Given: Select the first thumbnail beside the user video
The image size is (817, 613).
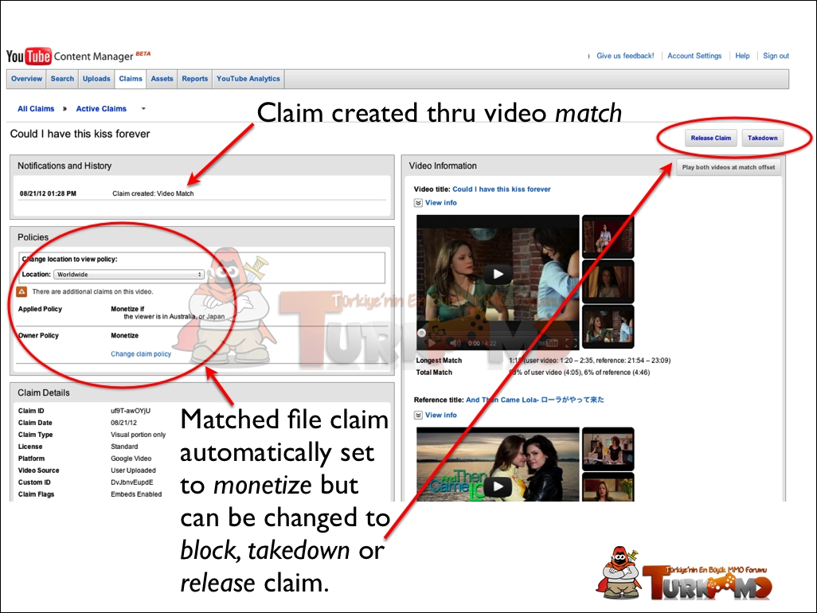Looking at the screenshot, I should point(608,236).
